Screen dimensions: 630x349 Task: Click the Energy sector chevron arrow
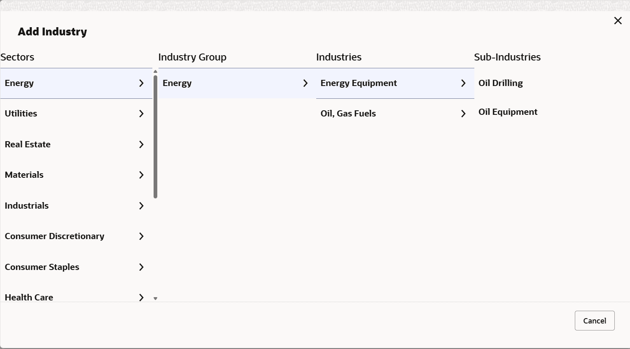click(141, 83)
